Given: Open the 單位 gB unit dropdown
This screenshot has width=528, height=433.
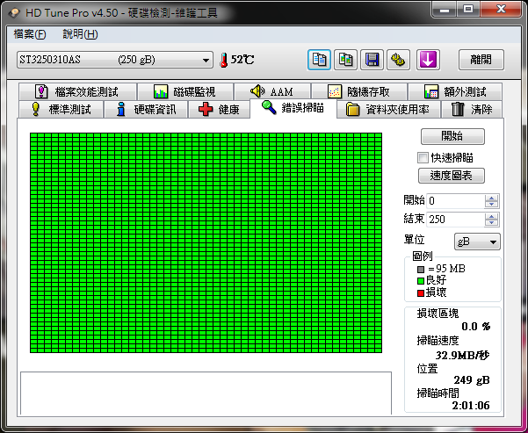Looking at the screenshot, I should [477, 242].
